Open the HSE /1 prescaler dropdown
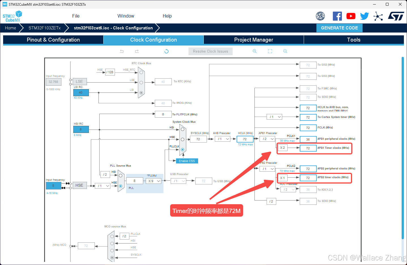Viewport: 407px width, 265px height. point(102,186)
